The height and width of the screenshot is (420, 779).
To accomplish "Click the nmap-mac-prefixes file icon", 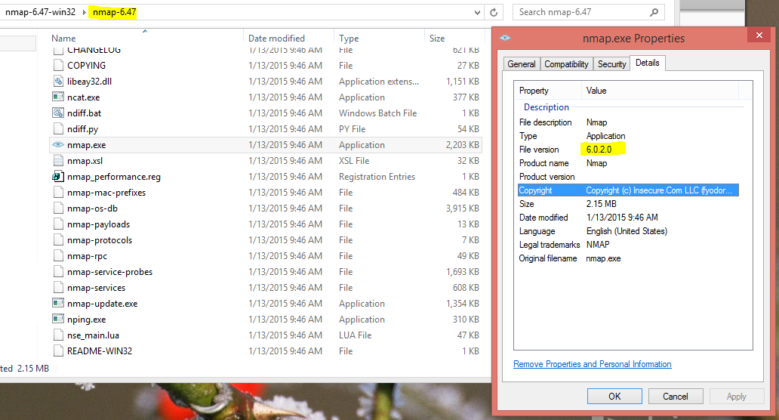I will click(x=58, y=193).
